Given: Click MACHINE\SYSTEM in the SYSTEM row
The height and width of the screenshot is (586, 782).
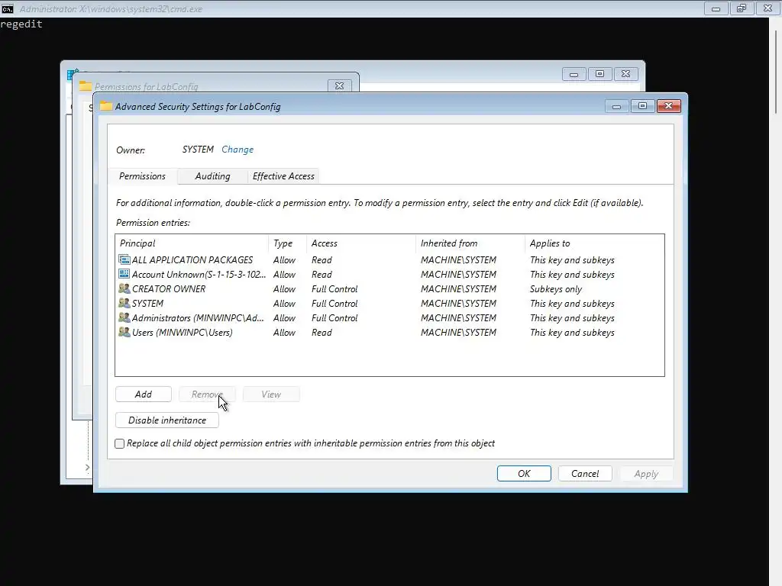Looking at the screenshot, I should [458, 304].
